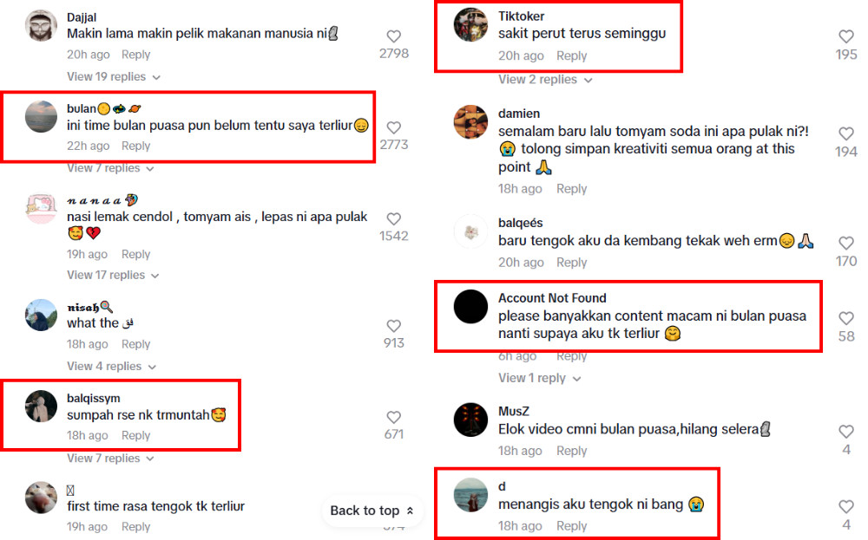868x540 pixels.
Task: Like the Account Not Found comment
Action: [x=845, y=318]
